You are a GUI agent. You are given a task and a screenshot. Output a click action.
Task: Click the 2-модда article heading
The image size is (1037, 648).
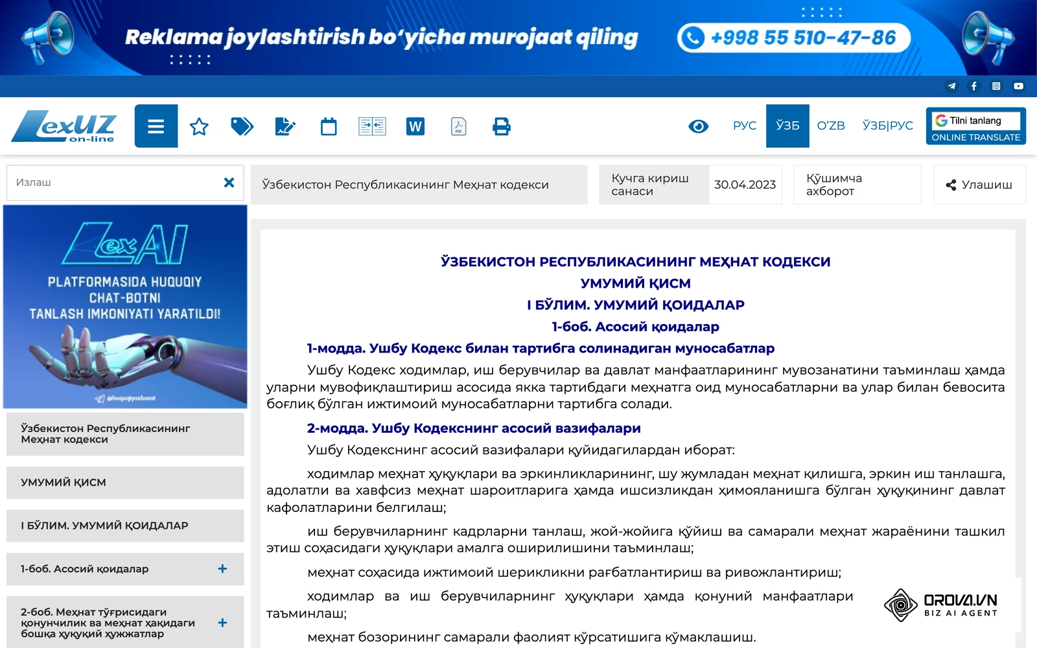pyautogui.click(x=474, y=428)
